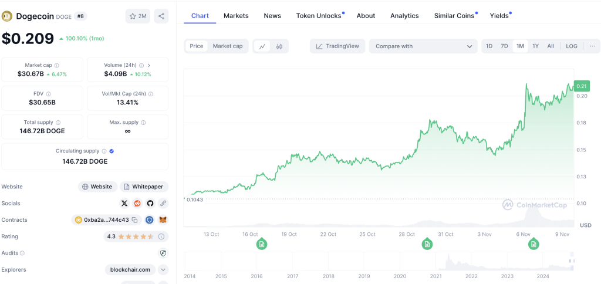Screen dimensions: 601x284
Task: Copy the contract address with copy icon
Action: (x=134, y=220)
